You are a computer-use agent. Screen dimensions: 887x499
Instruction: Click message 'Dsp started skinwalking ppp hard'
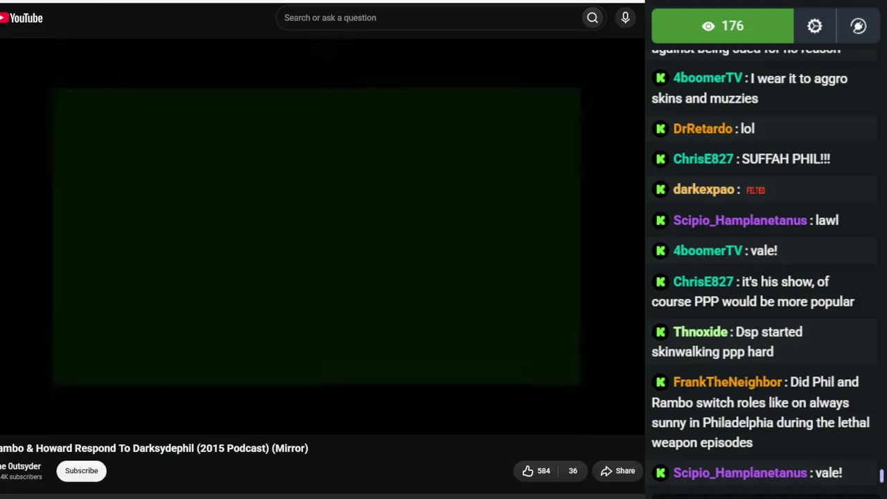tap(727, 342)
